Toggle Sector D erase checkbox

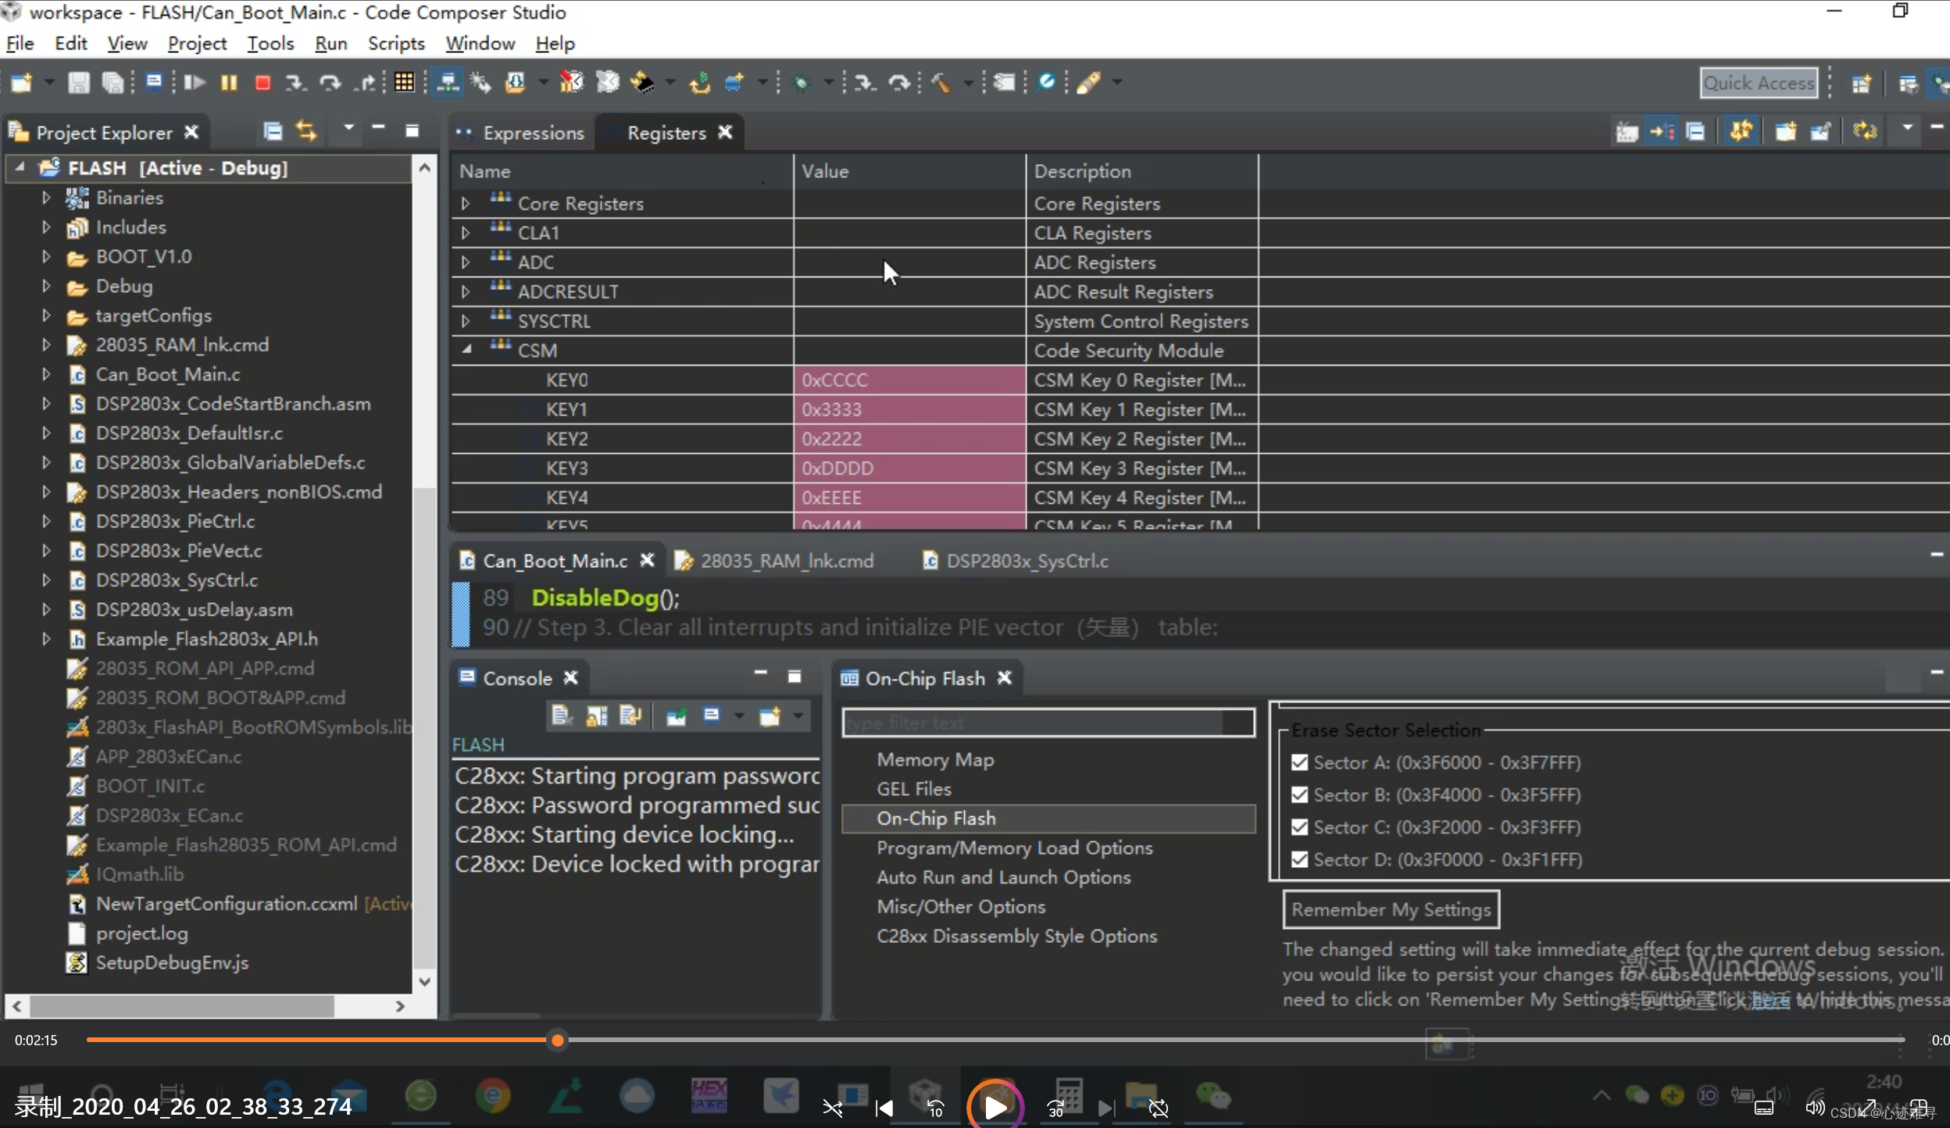tap(1299, 859)
